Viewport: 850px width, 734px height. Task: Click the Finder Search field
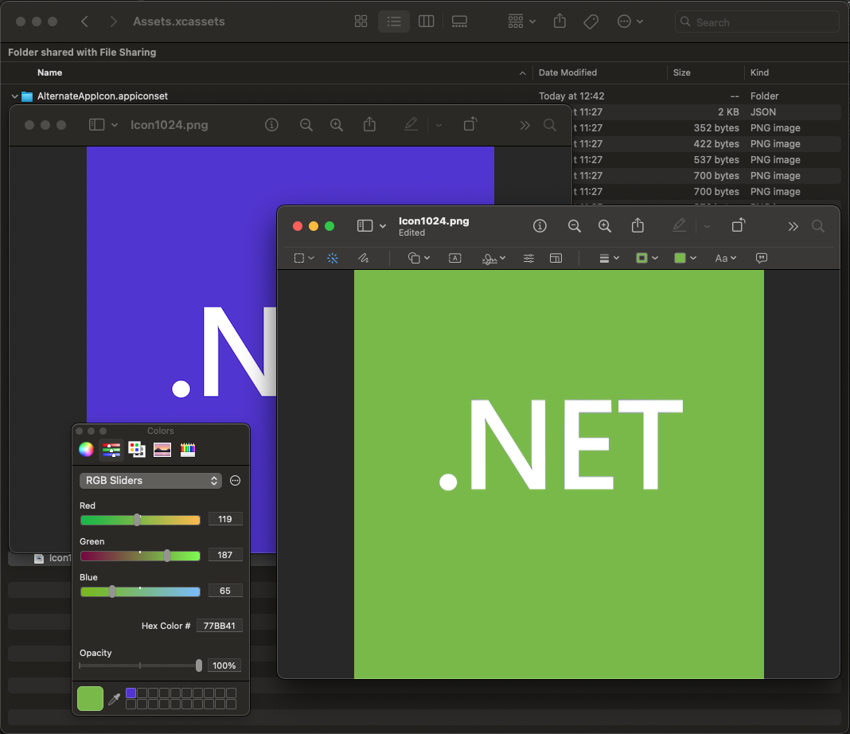757,21
